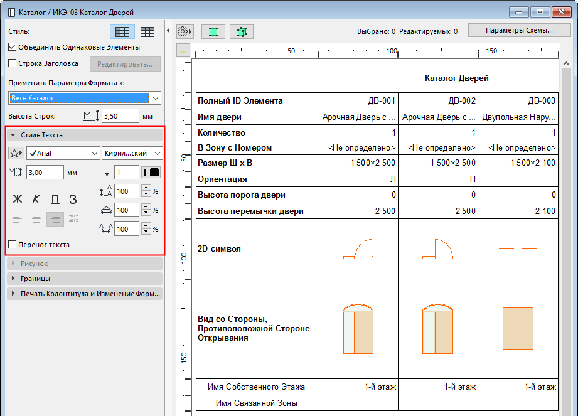Open the favorites star button

[x=16, y=153]
